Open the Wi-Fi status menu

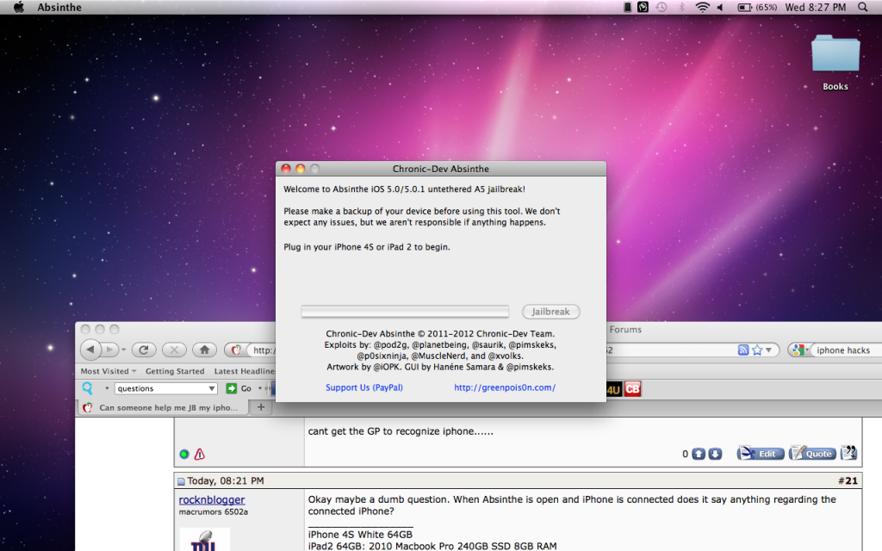(x=702, y=7)
